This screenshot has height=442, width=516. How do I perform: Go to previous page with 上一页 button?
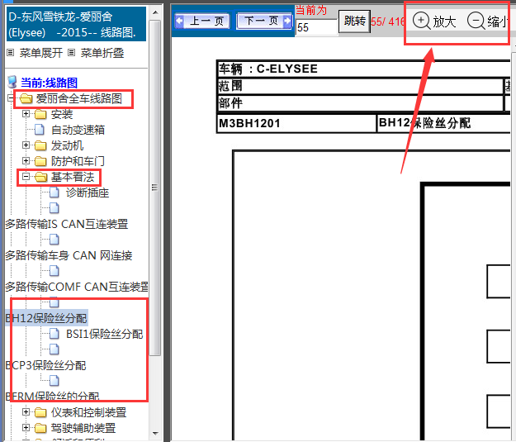point(201,21)
